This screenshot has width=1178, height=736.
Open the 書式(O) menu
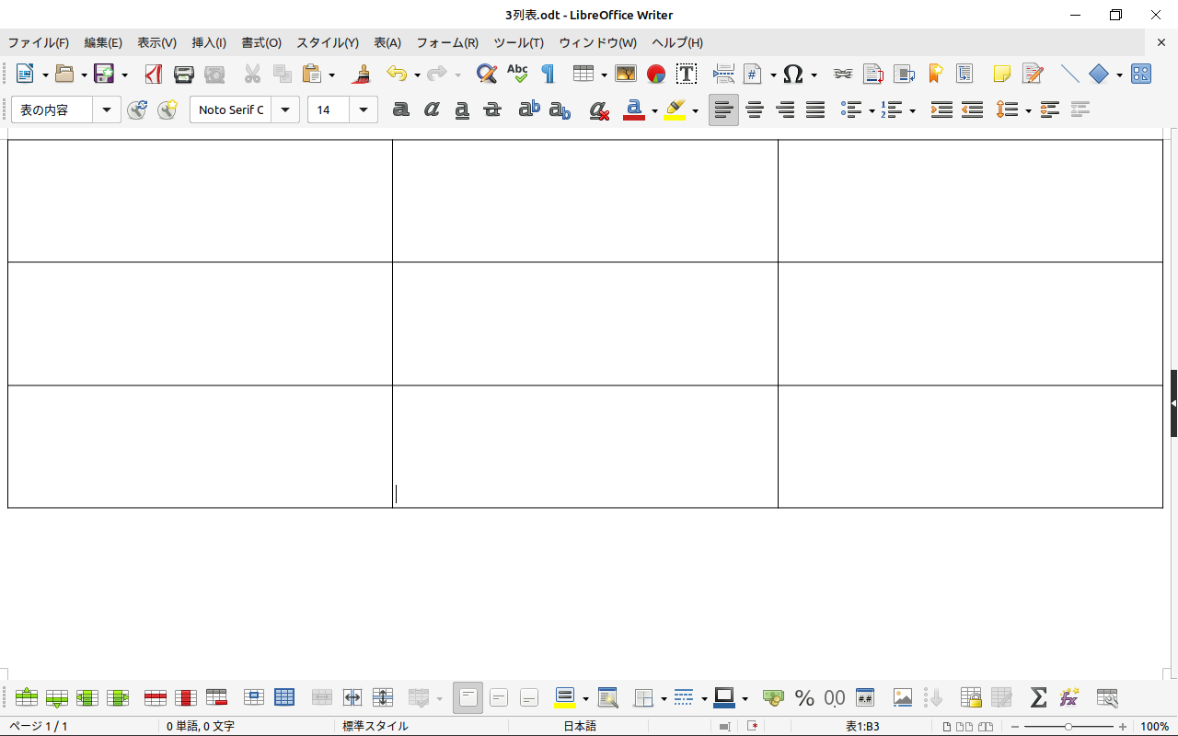[x=261, y=42]
